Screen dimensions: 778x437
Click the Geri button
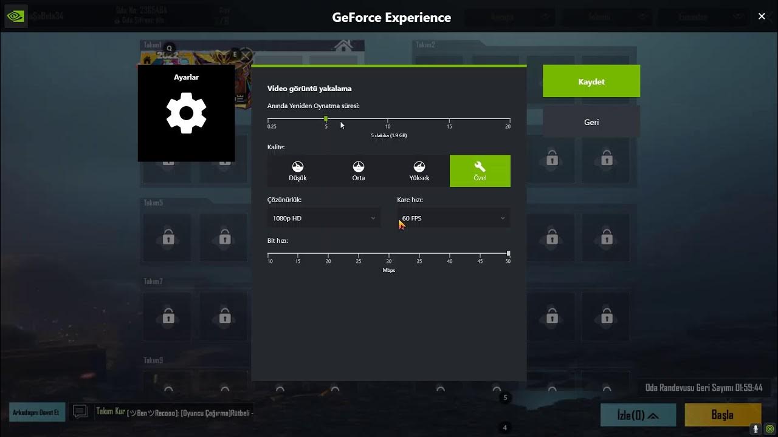[591, 122]
